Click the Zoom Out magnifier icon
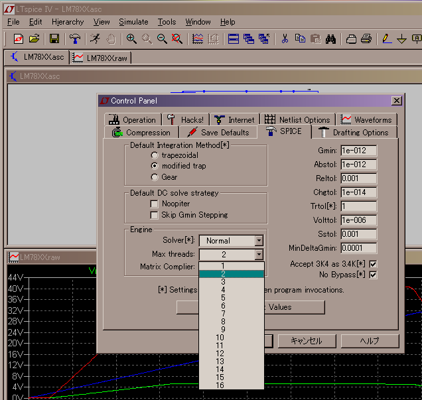 (x=162, y=39)
